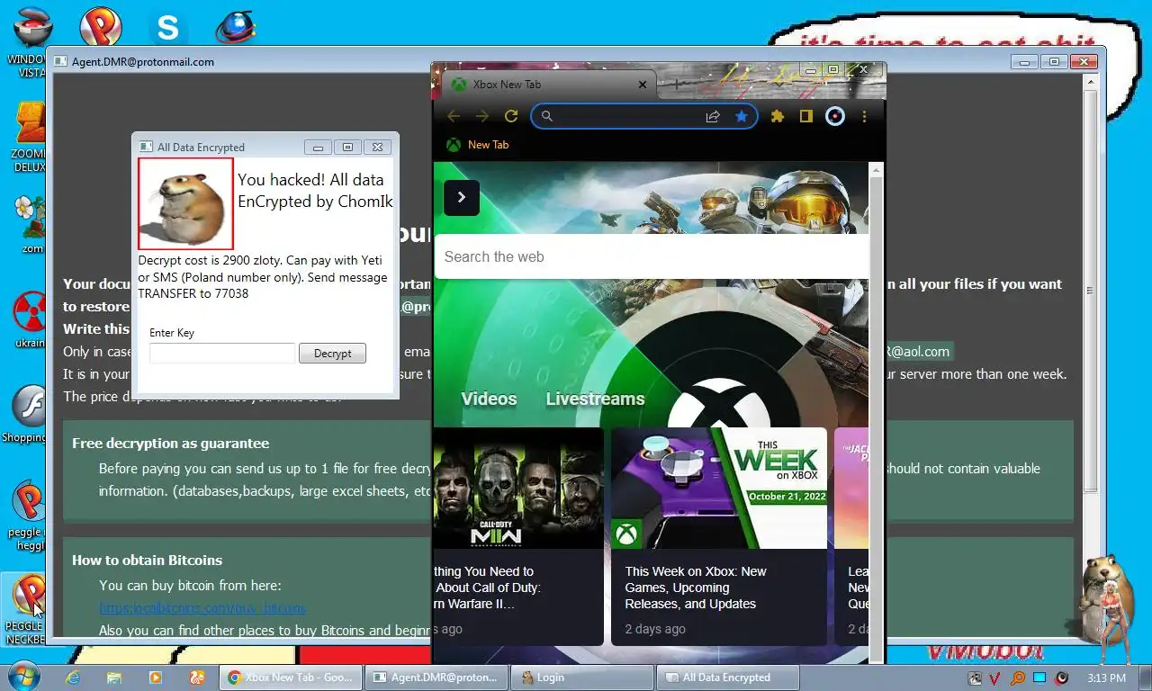Switch to the Login taskbar button

(x=582, y=678)
